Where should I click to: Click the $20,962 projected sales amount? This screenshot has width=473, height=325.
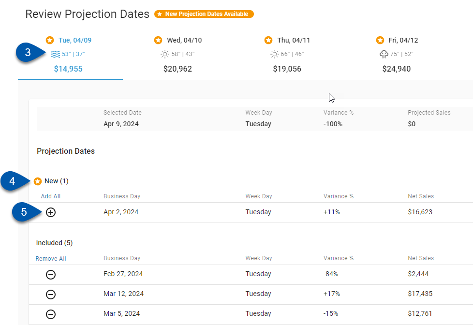(178, 69)
